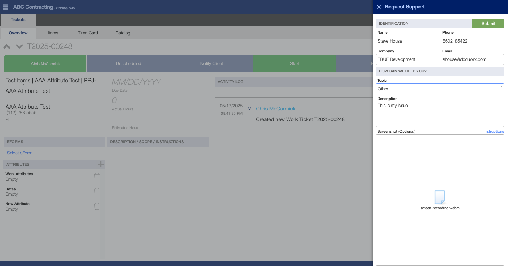Viewport: 508px width, 266px height.
Task: Open the Time Card tab
Action: (88, 33)
